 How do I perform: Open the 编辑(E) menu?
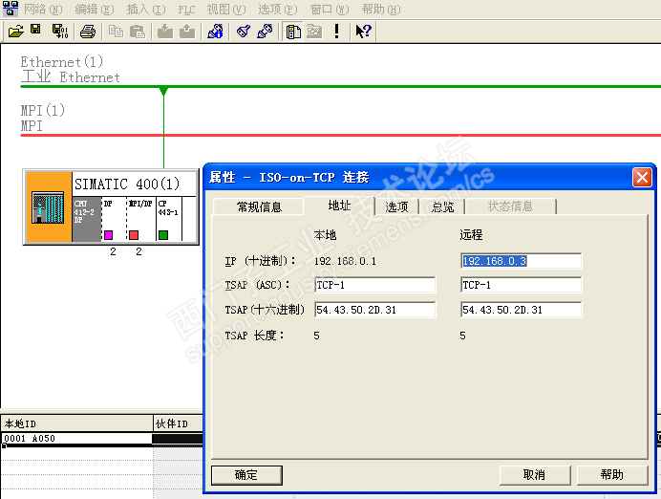pyautogui.click(x=95, y=9)
